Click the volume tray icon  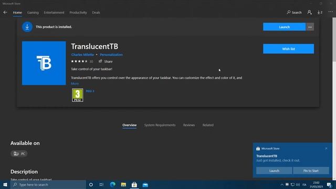[298, 185]
